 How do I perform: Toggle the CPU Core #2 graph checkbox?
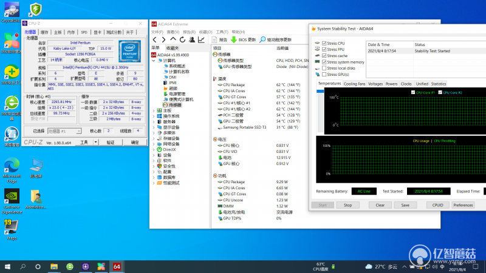coord(440,92)
